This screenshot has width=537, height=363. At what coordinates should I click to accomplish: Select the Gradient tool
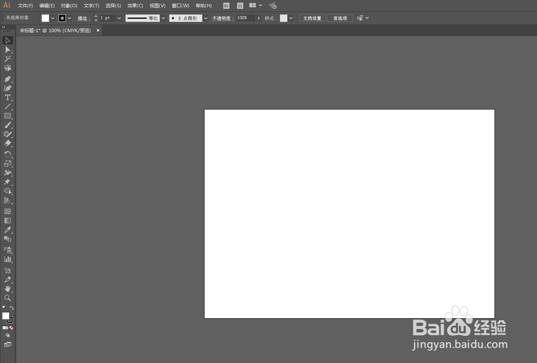8,221
